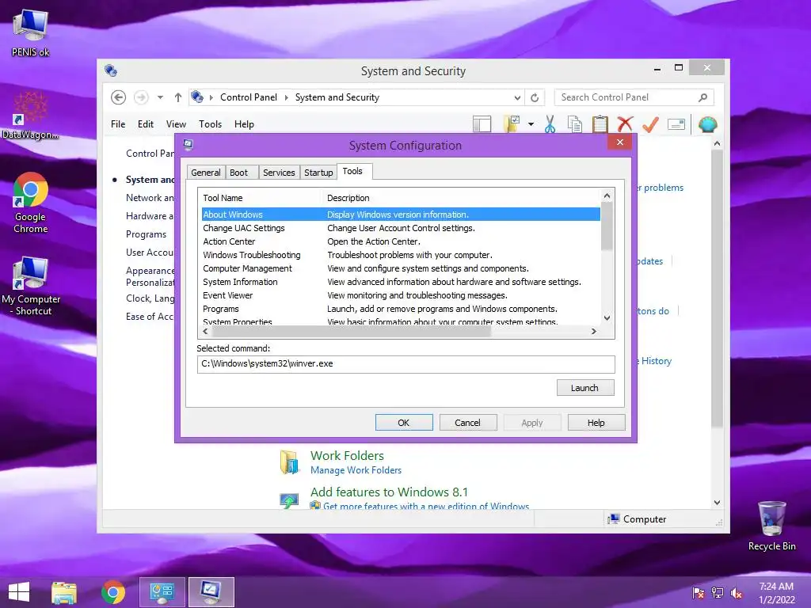Select the Event Viewer row
Image resolution: width=811 pixels, height=608 pixels.
click(401, 294)
